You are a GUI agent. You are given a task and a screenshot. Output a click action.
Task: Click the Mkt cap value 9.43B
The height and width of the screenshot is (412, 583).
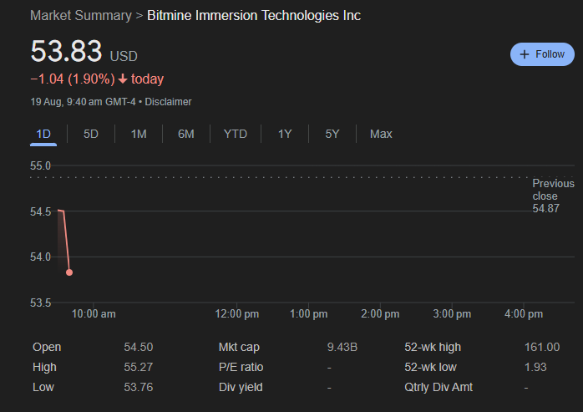[x=342, y=347]
